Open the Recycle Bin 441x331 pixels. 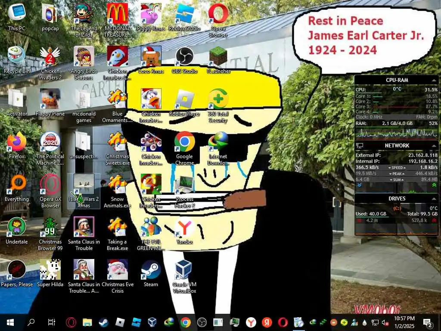tap(17, 59)
